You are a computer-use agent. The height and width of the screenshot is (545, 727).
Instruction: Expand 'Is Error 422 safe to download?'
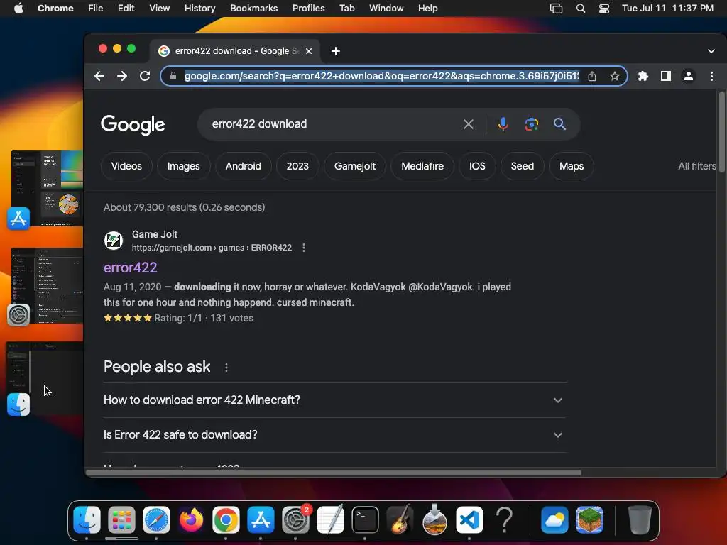[x=335, y=435]
